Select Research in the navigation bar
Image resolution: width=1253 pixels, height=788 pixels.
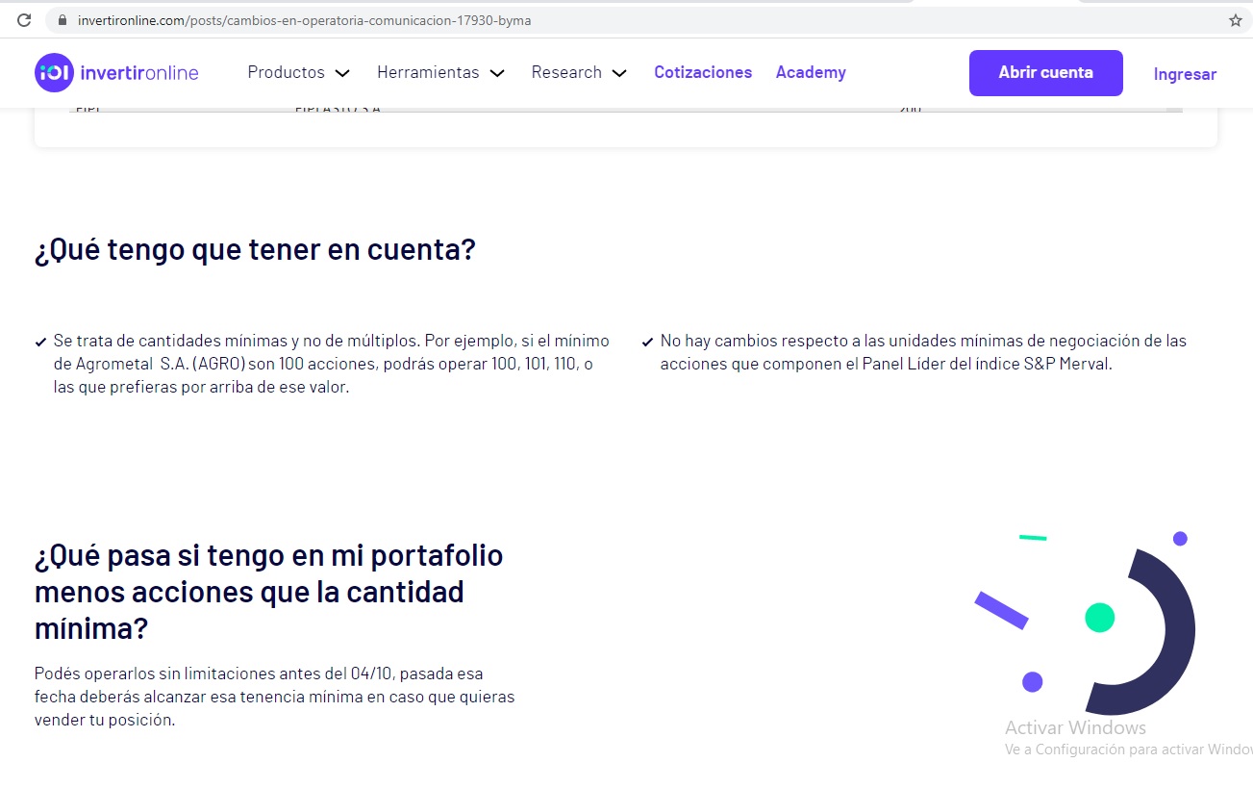click(566, 72)
